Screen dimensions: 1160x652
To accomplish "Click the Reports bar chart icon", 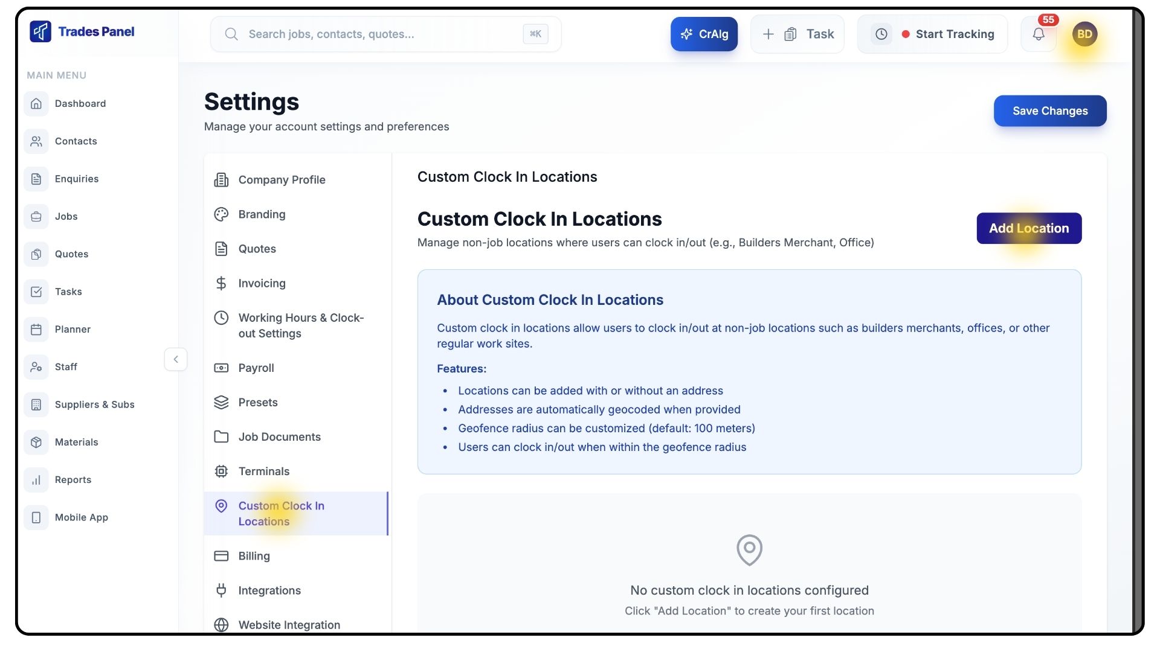I will (36, 480).
